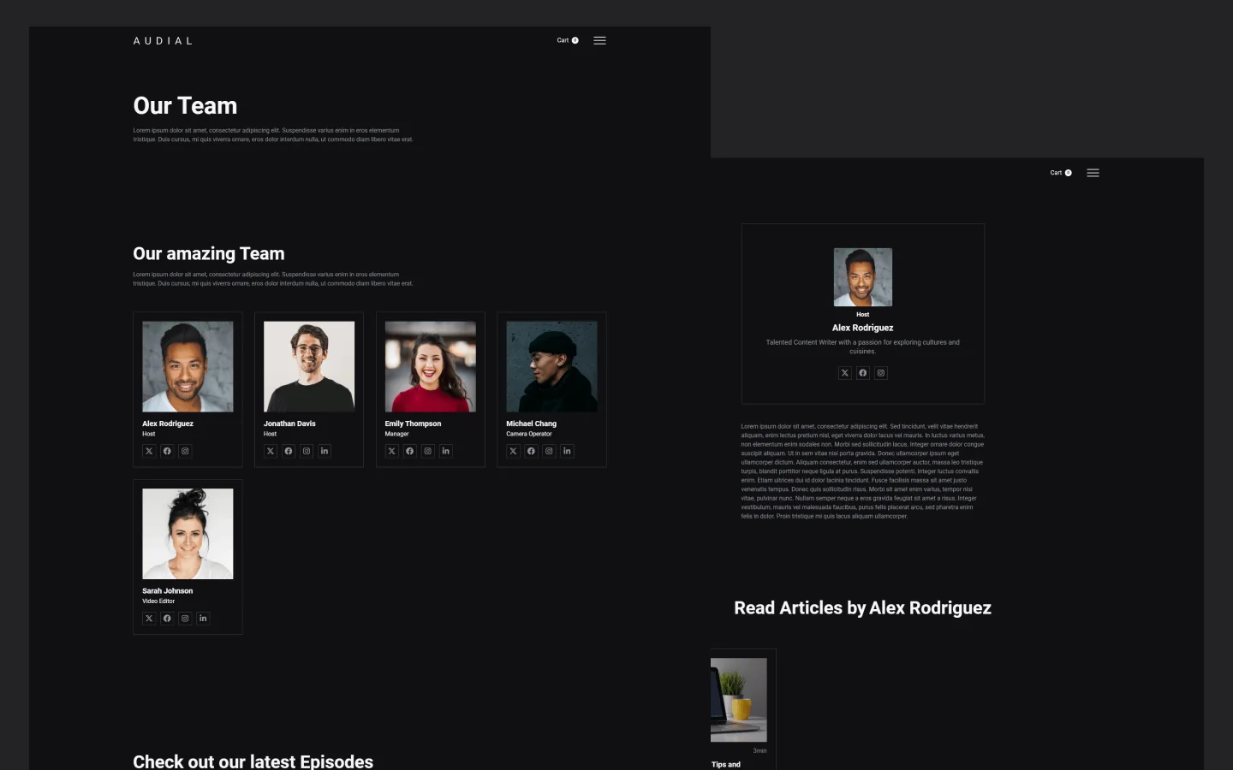The image size is (1233, 770).
Task: Open X icon on Alex Rodriguez profile page
Action: point(845,373)
